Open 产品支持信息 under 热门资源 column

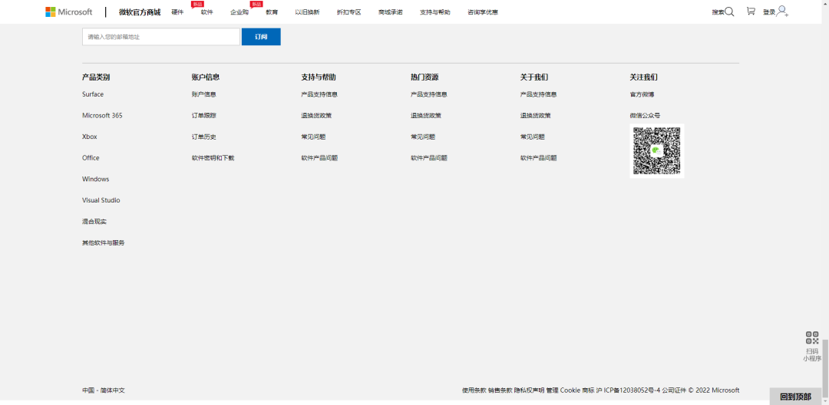[429, 94]
